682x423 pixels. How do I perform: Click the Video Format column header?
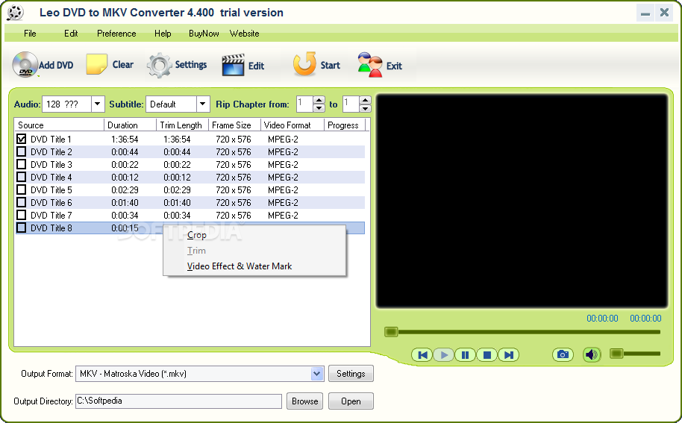point(292,125)
